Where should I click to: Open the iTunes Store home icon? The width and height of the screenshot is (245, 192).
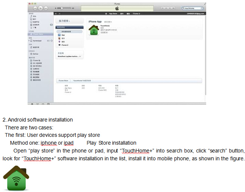coord(106,14)
